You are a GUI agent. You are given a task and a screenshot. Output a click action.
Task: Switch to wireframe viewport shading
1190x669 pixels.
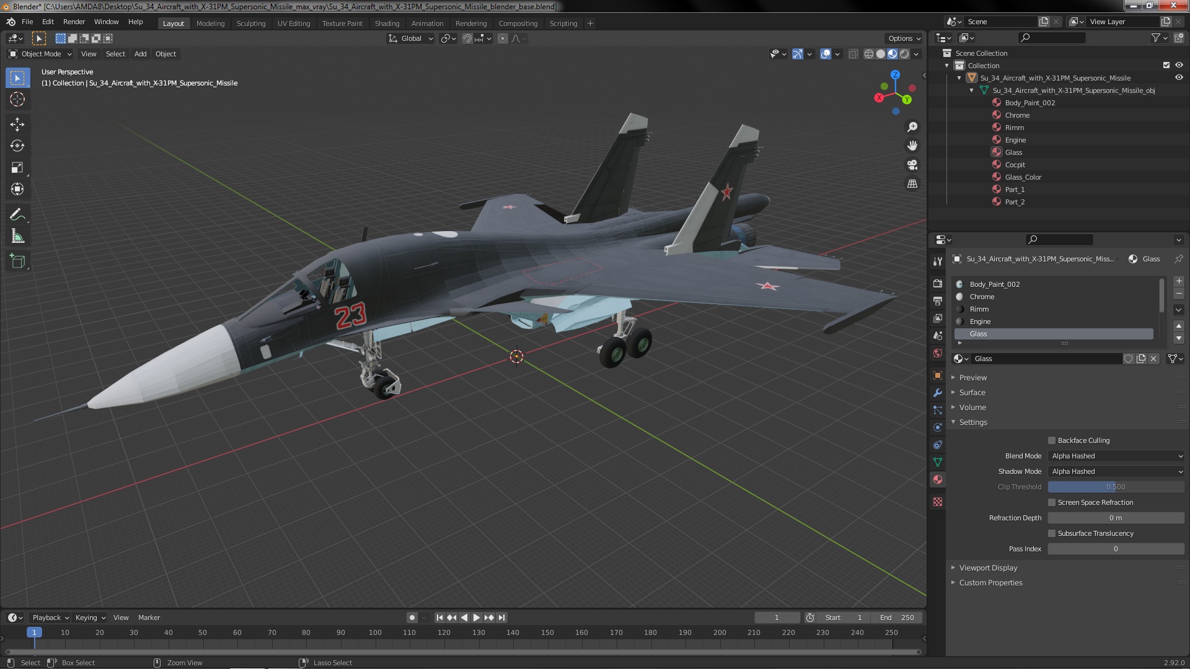(x=869, y=54)
